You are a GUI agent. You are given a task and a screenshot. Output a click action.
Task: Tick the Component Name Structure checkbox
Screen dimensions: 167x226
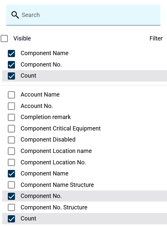(x=11, y=185)
